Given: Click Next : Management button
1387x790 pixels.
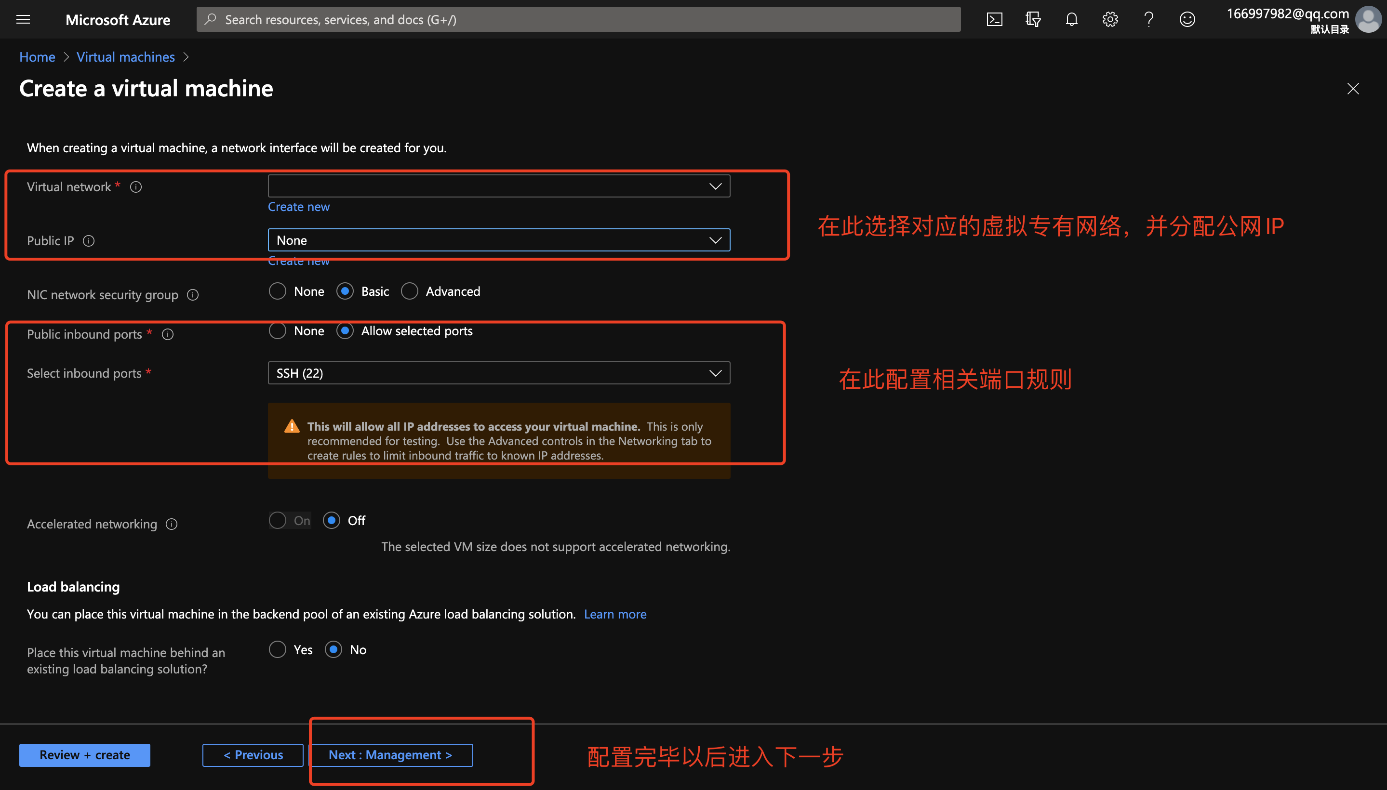Looking at the screenshot, I should click(390, 755).
